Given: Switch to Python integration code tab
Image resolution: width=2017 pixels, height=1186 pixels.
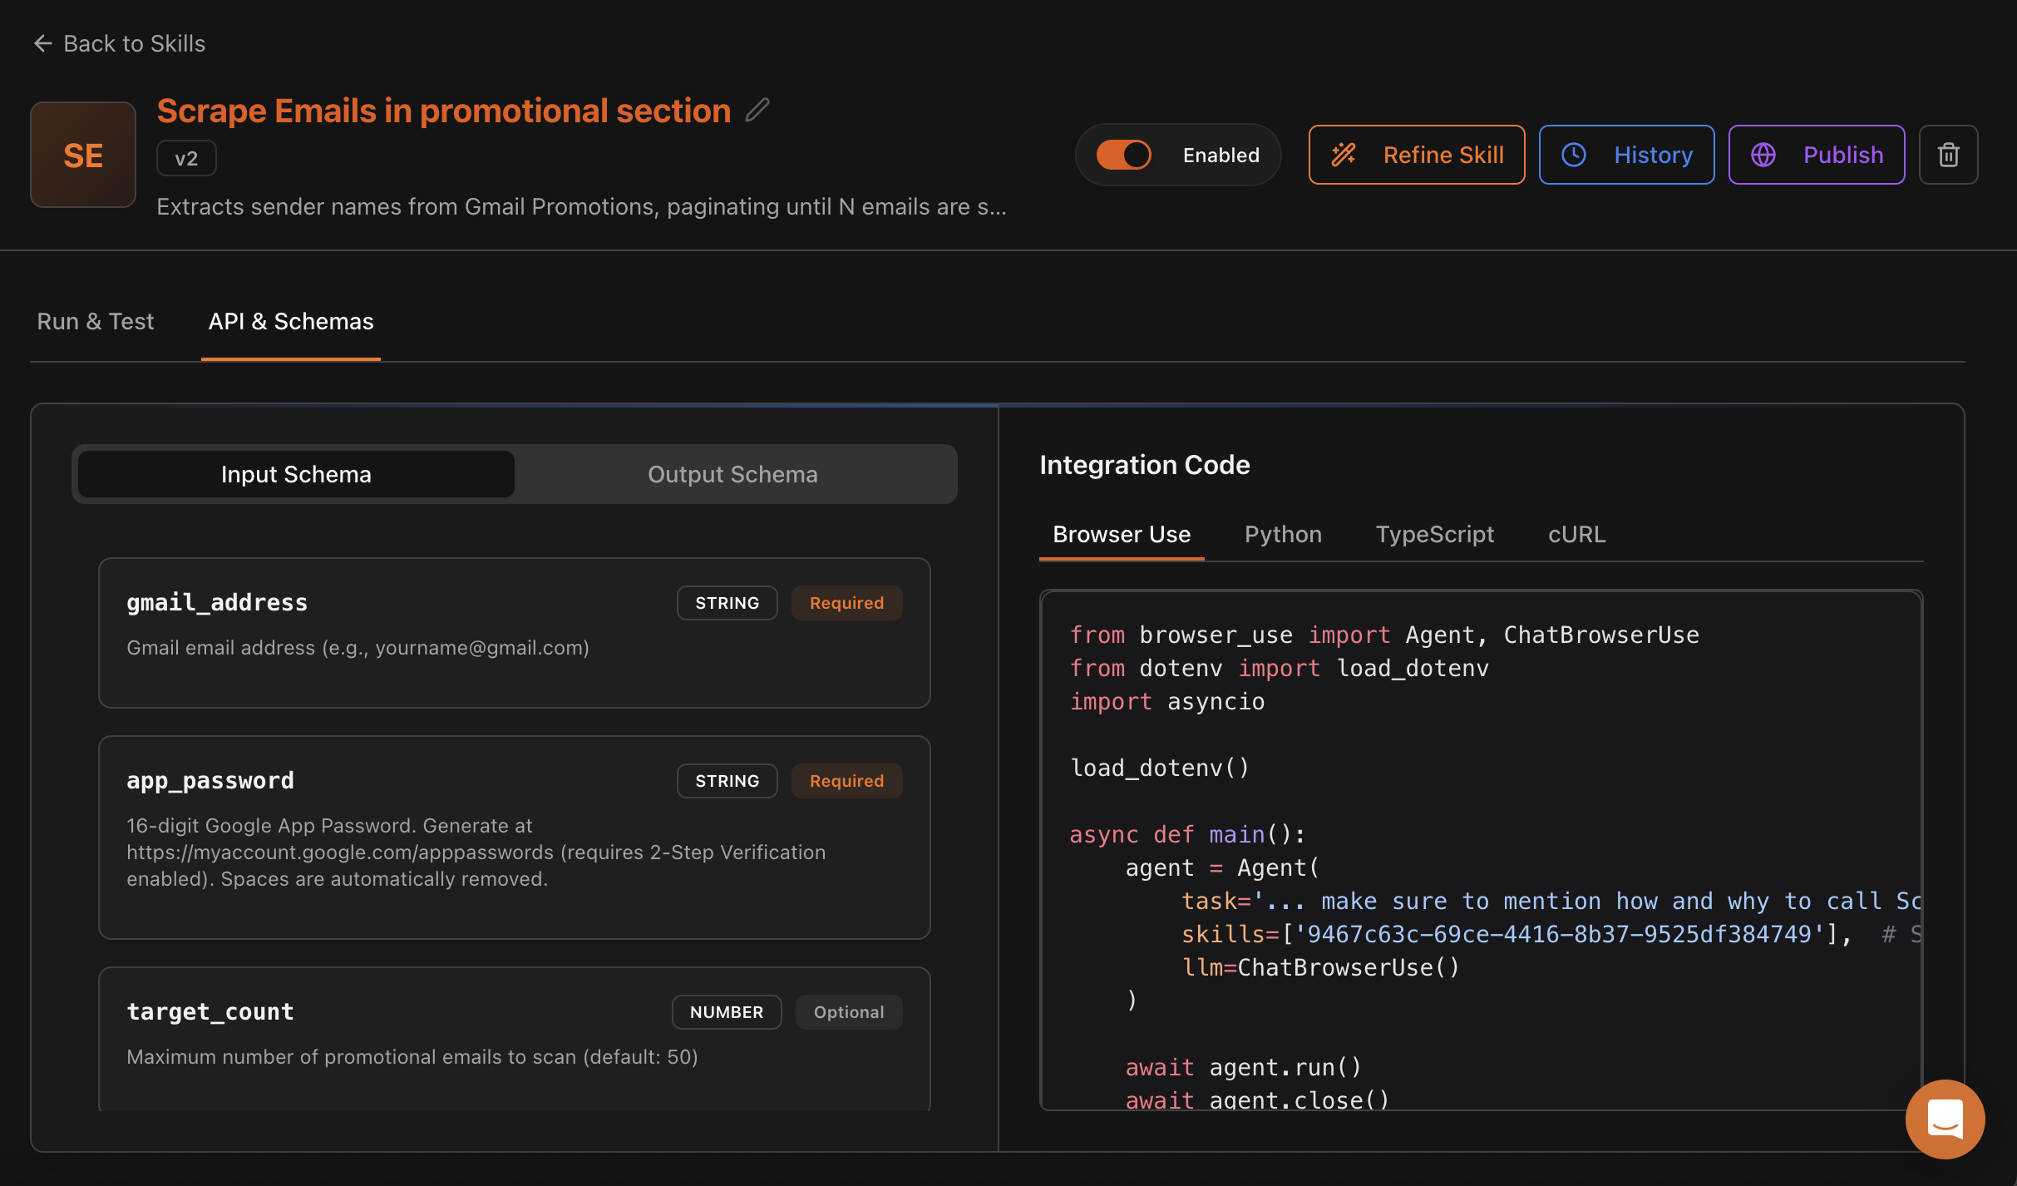Looking at the screenshot, I should (x=1283, y=534).
